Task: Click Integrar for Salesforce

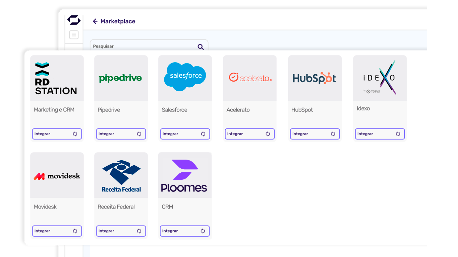Action: tap(185, 134)
